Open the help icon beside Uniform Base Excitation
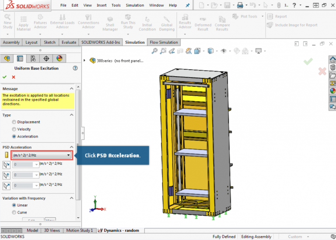336x240 pixels. coord(75,68)
